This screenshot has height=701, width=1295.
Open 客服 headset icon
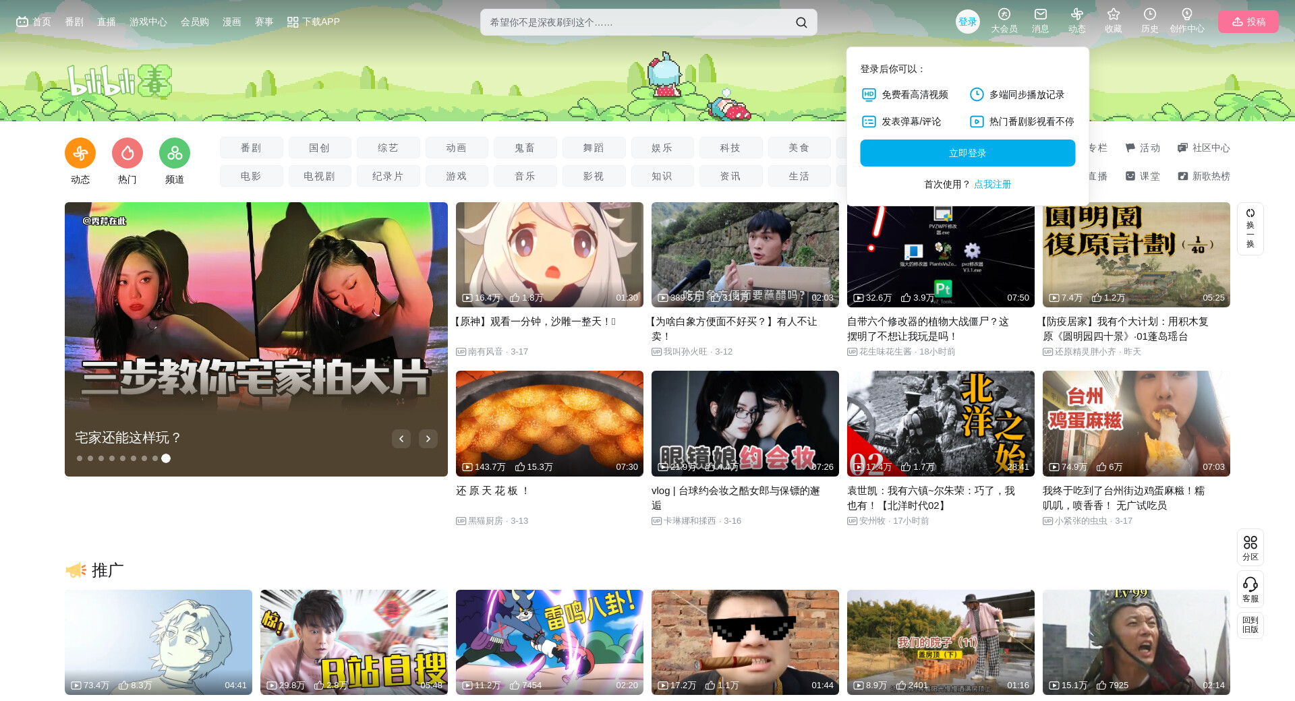click(x=1250, y=584)
